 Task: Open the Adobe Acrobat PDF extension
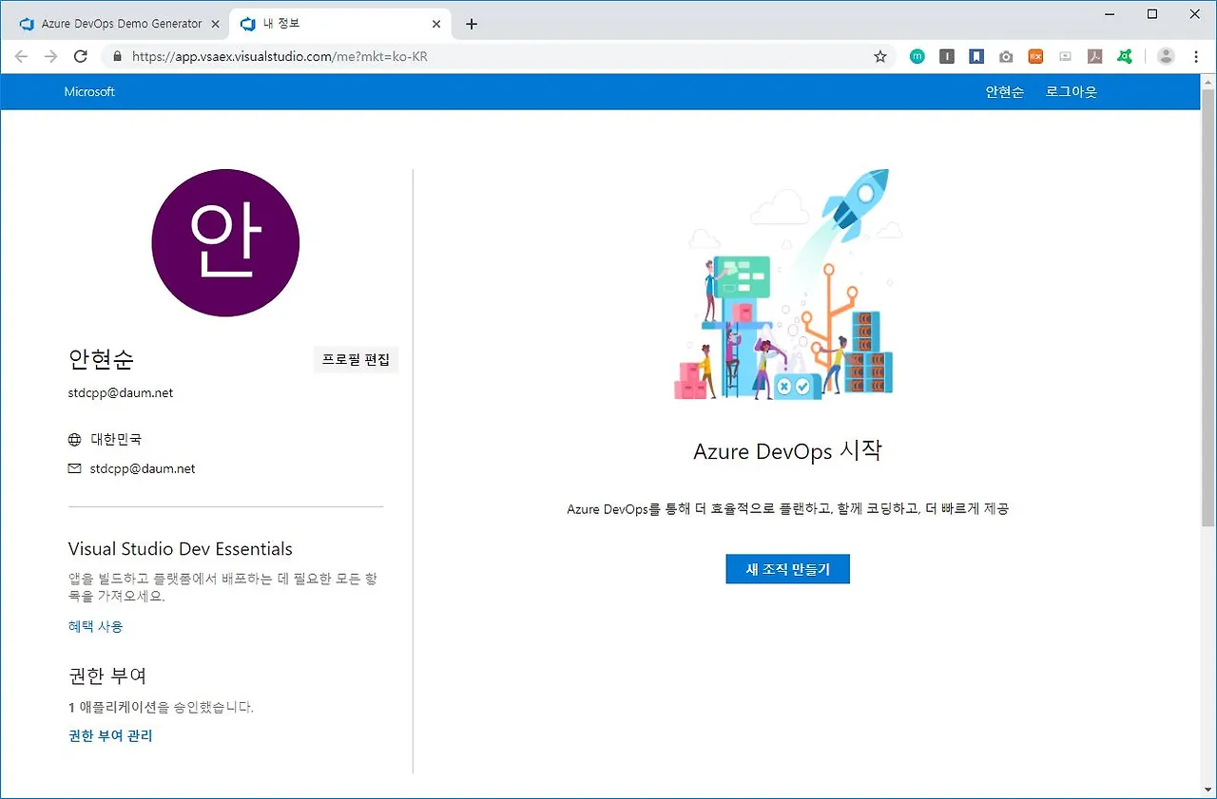point(1095,56)
